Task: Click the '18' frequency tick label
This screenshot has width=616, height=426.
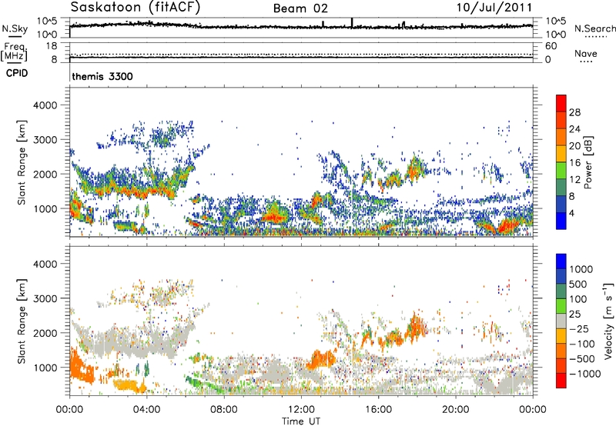Action: 52,46
